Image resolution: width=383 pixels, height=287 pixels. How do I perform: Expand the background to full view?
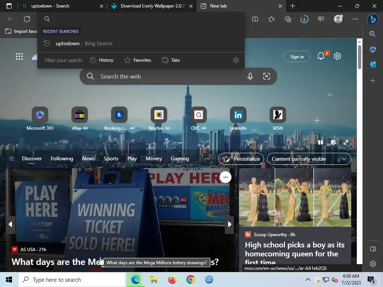click(x=346, y=142)
